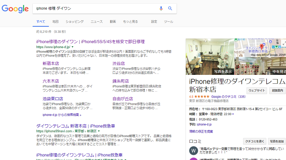Click the Google logo
The height and width of the screenshot is (160, 286).
point(15,9)
